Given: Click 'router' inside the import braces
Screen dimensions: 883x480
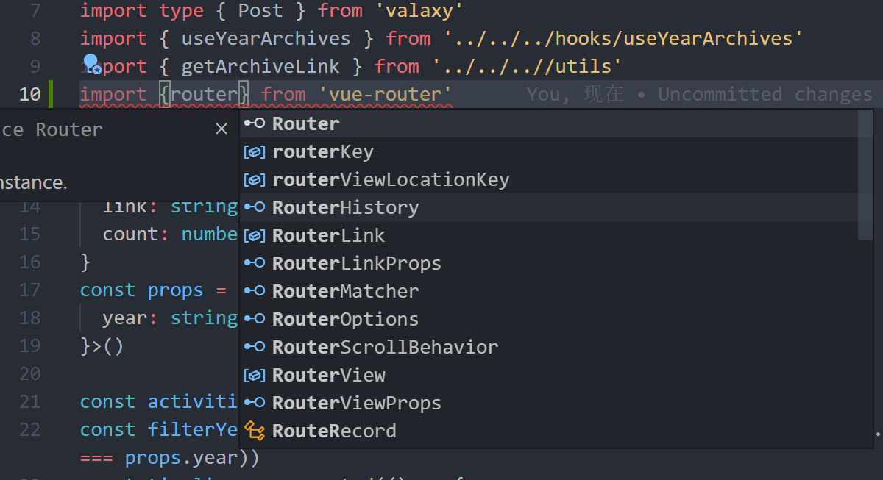Looking at the screenshot, I should (204, 95).
